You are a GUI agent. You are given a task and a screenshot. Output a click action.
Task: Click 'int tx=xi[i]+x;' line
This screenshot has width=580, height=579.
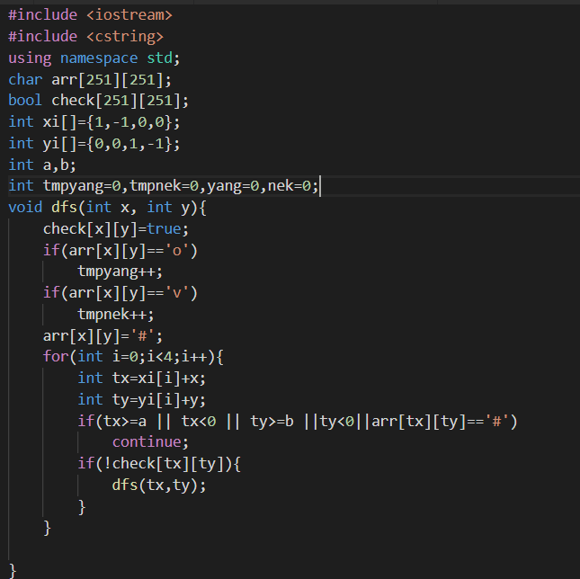tap(142, 379)
